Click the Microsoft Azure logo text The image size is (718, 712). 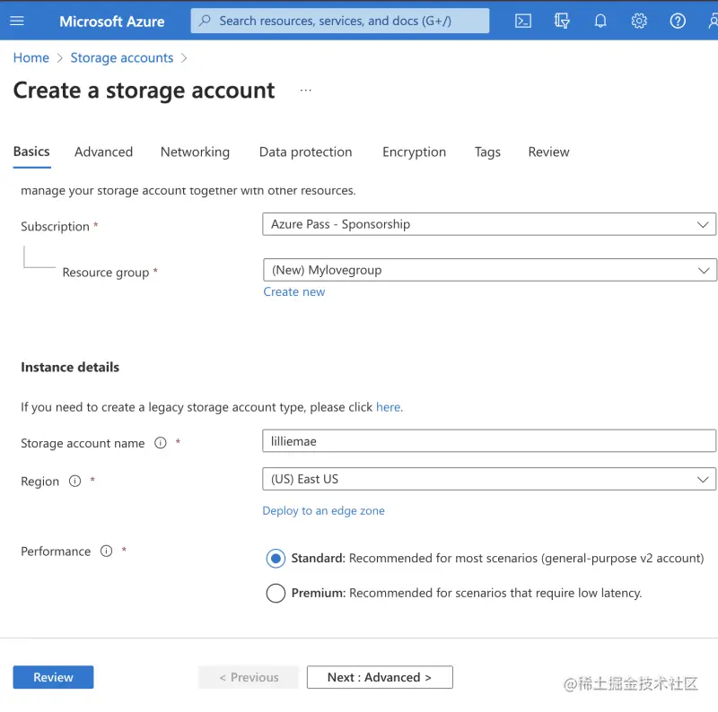coord(111,21)
